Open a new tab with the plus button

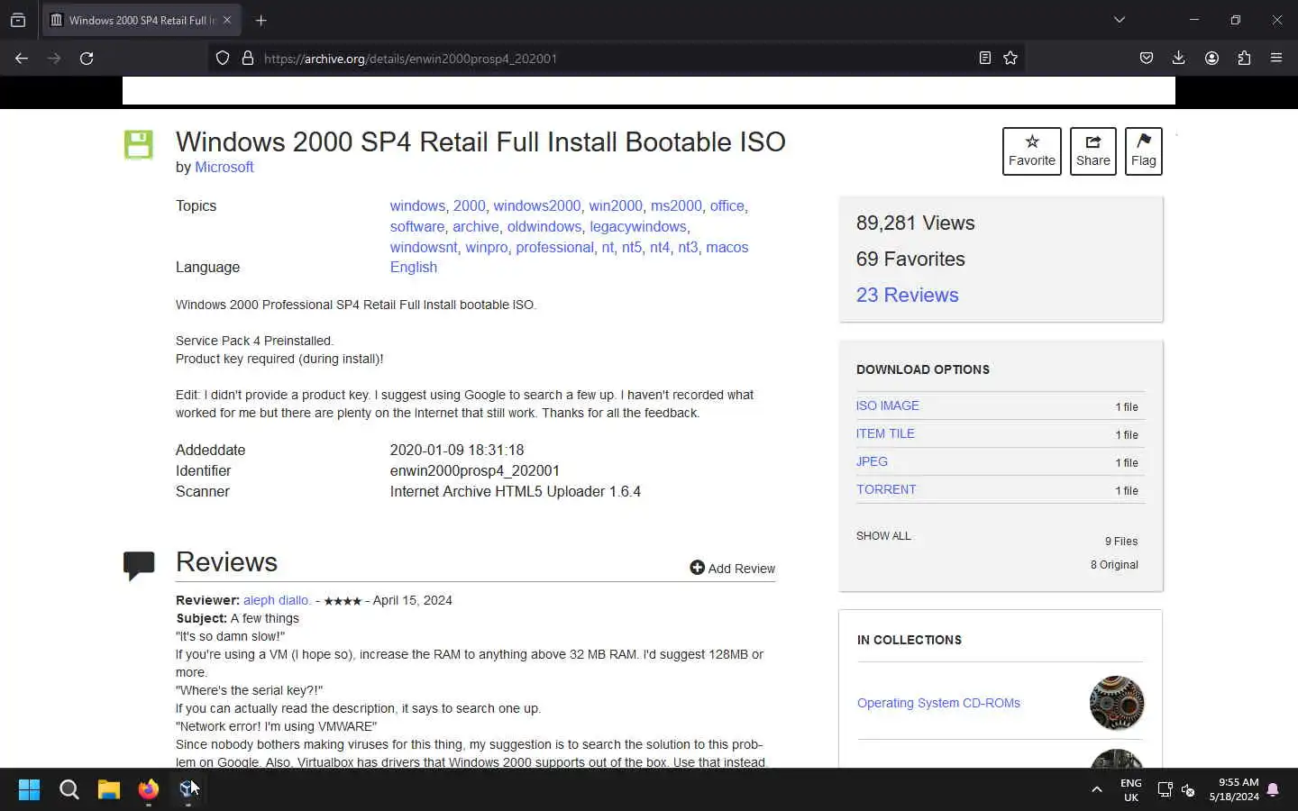pos(261,20)
